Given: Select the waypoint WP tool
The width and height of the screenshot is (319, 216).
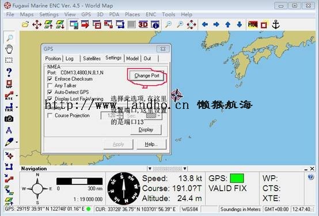Looking at the screenshot, I should coord(9,84).
